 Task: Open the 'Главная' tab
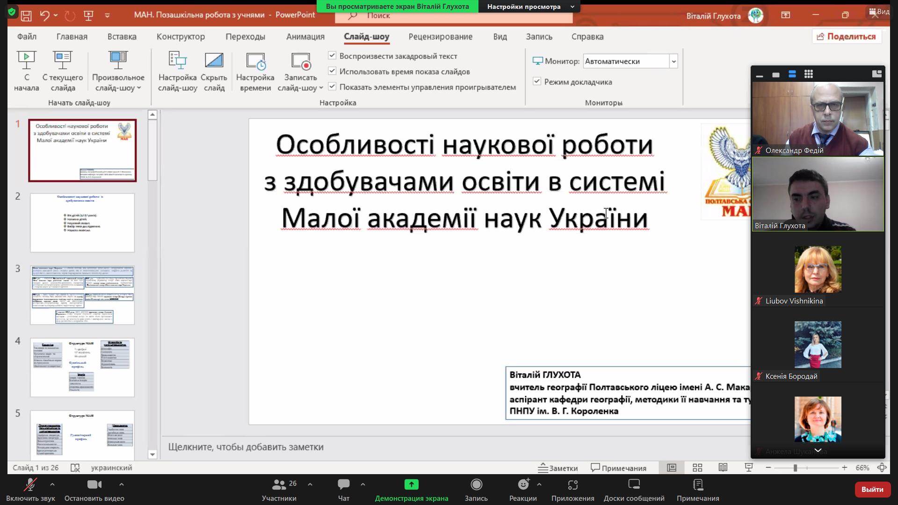[72, 36]
